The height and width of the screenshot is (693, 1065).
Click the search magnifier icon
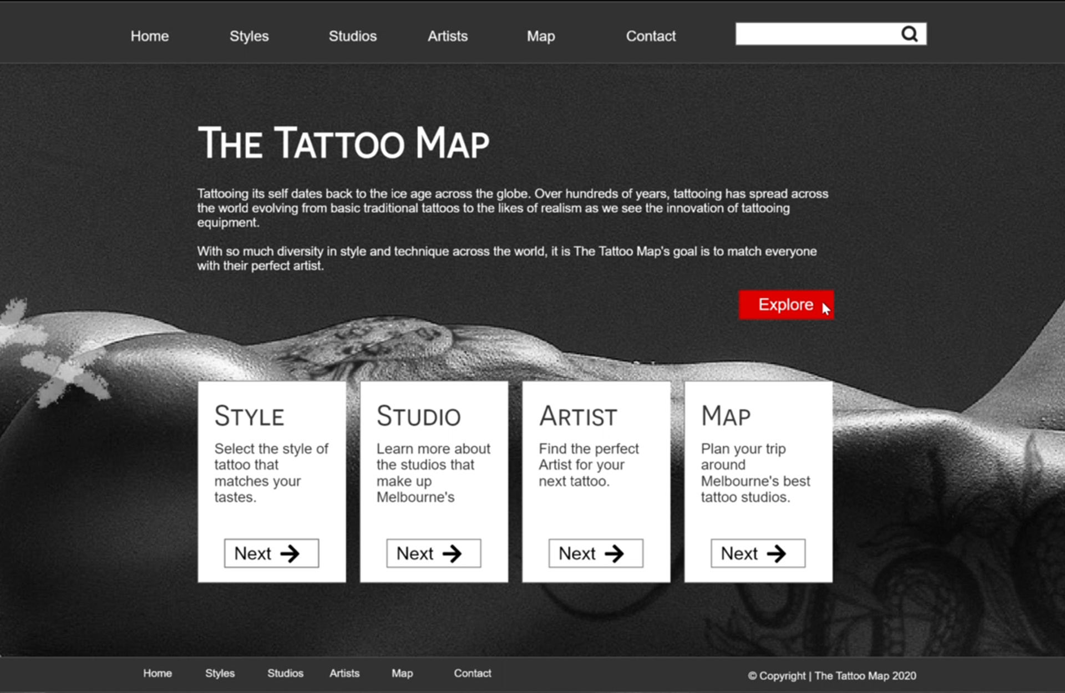[x=909, y=34]
